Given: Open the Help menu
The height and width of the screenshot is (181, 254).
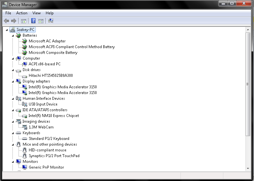Looking at the screenshot, I should click(x=50, y=13).
